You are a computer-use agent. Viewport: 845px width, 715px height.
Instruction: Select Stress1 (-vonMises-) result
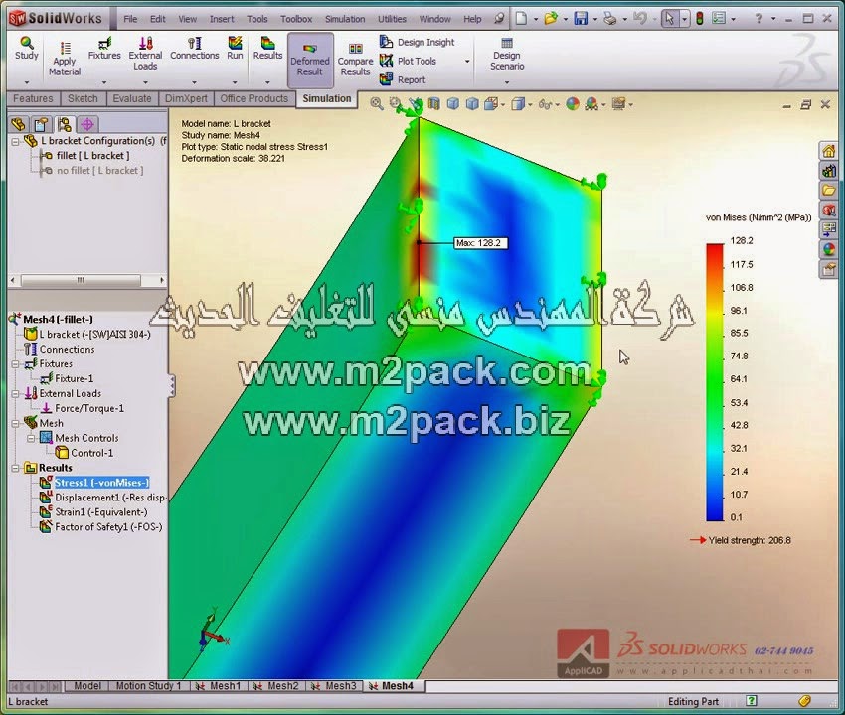click(x=101, y=483)
